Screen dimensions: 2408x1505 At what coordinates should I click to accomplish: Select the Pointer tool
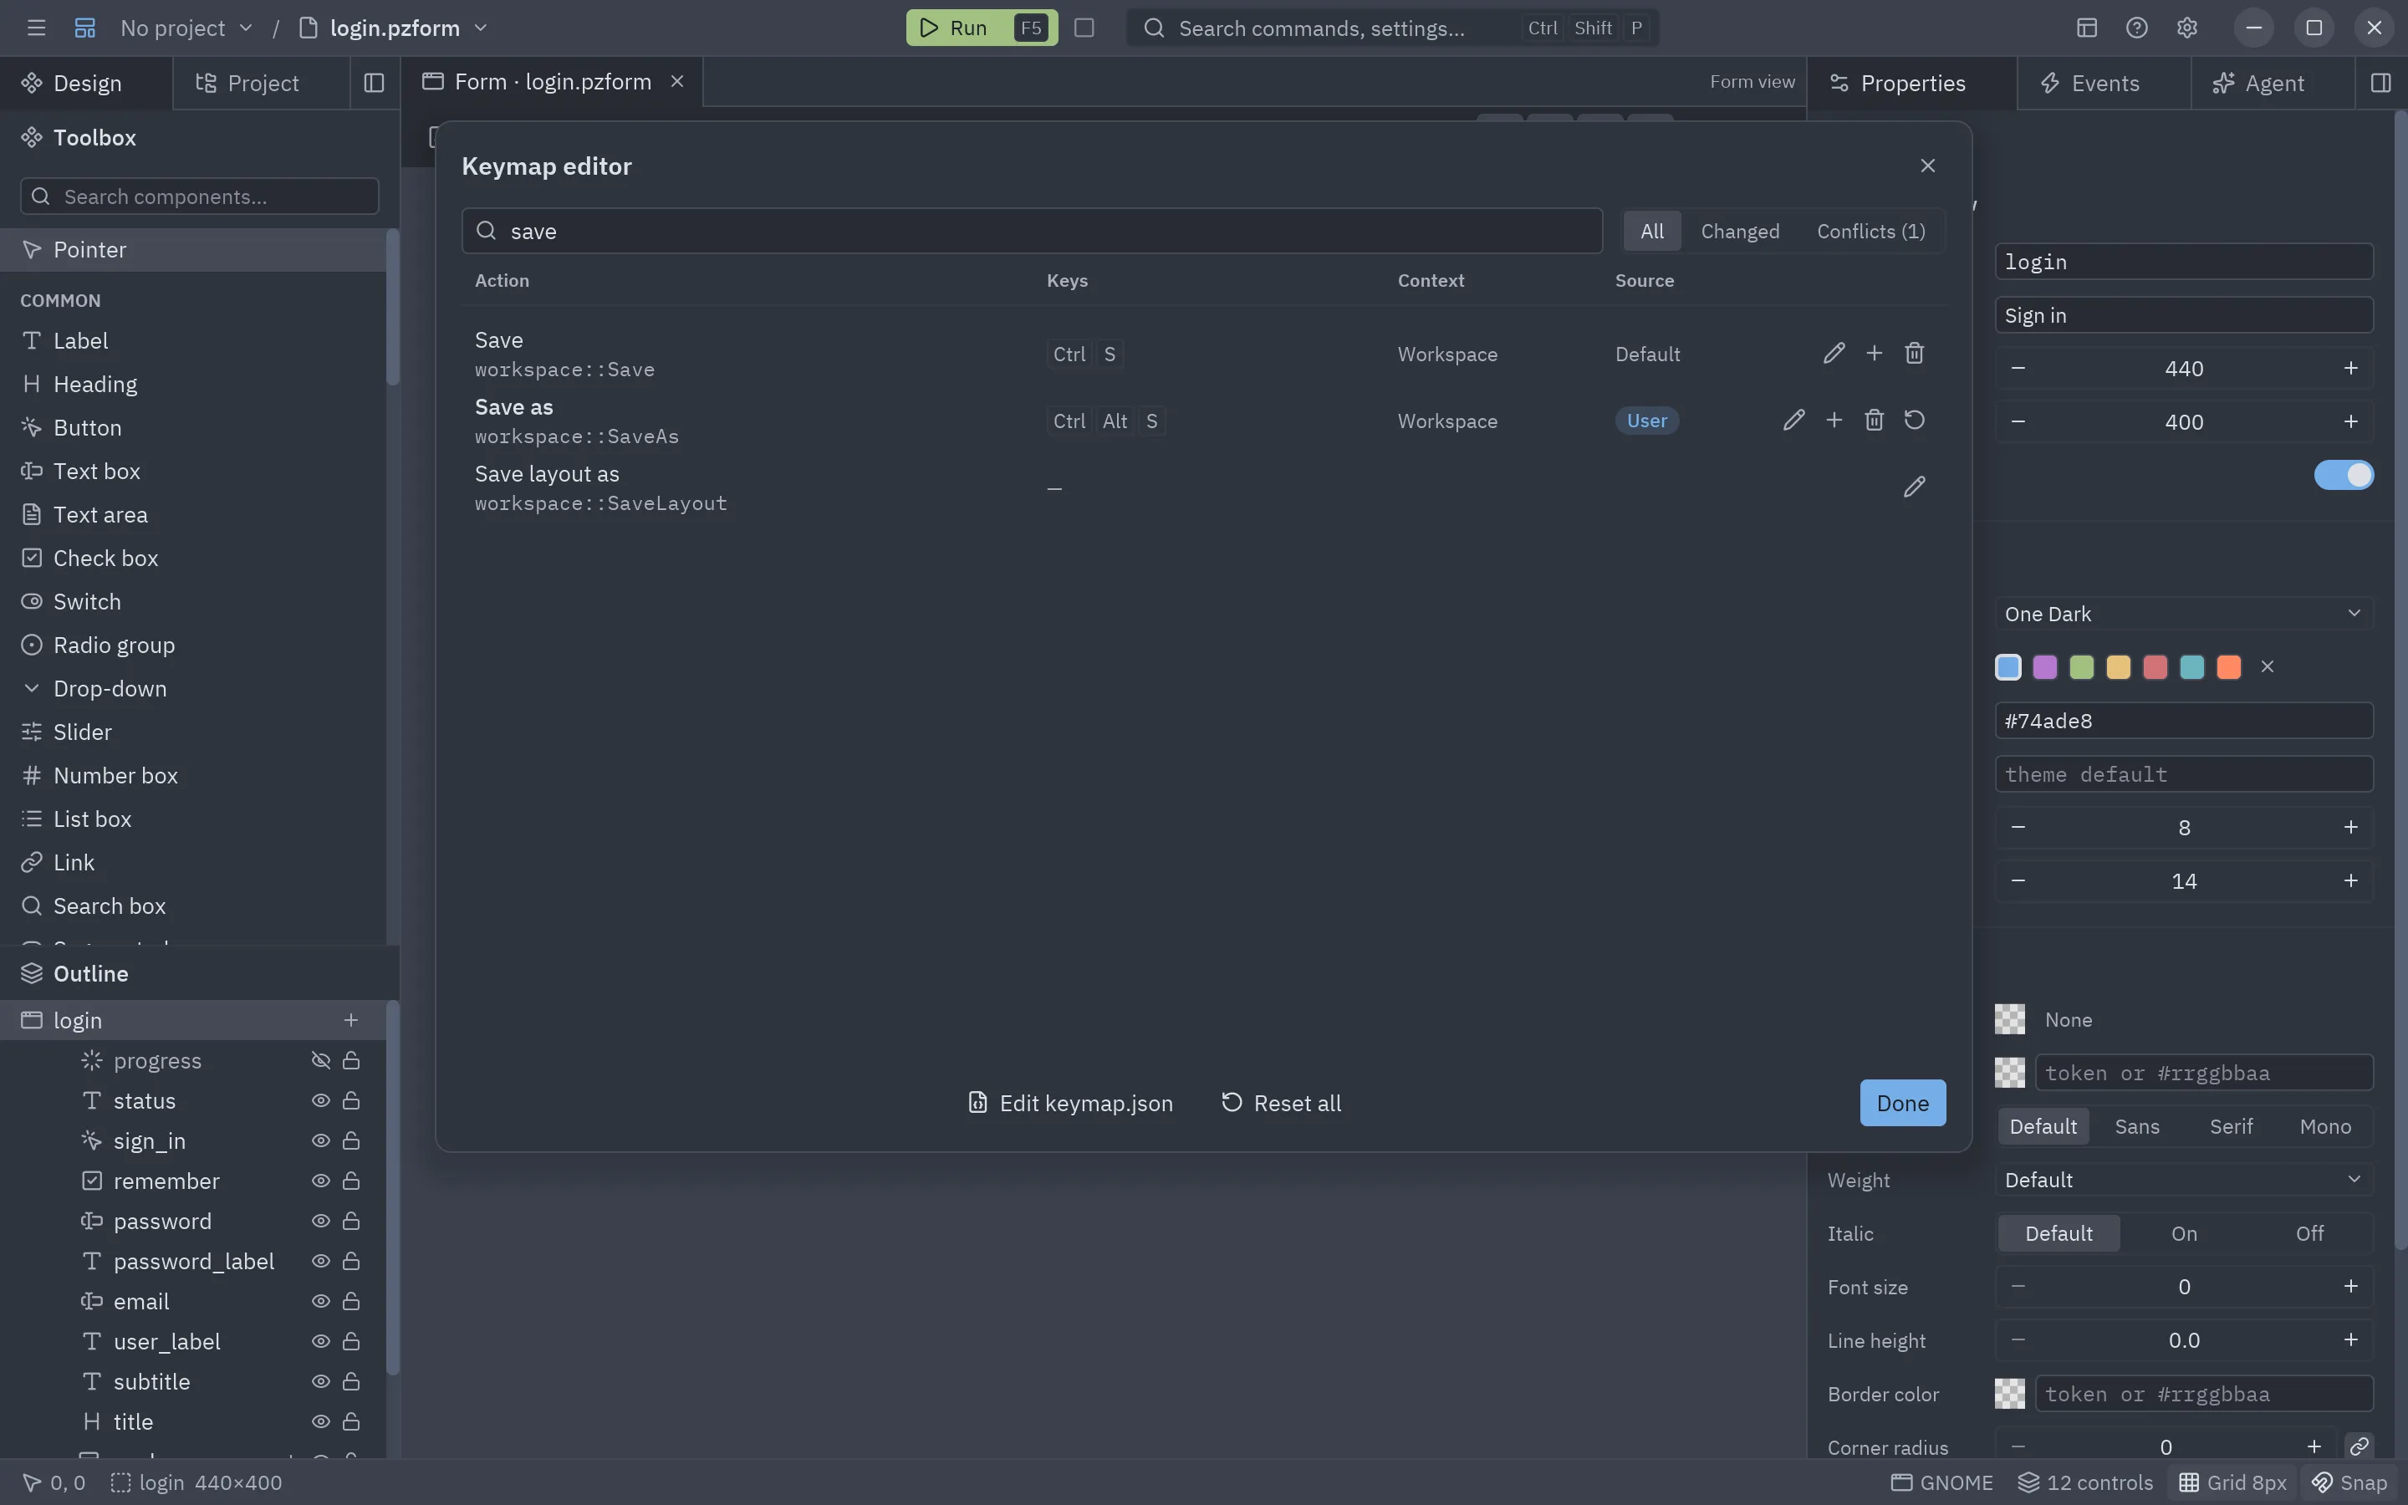click(193, 250)
